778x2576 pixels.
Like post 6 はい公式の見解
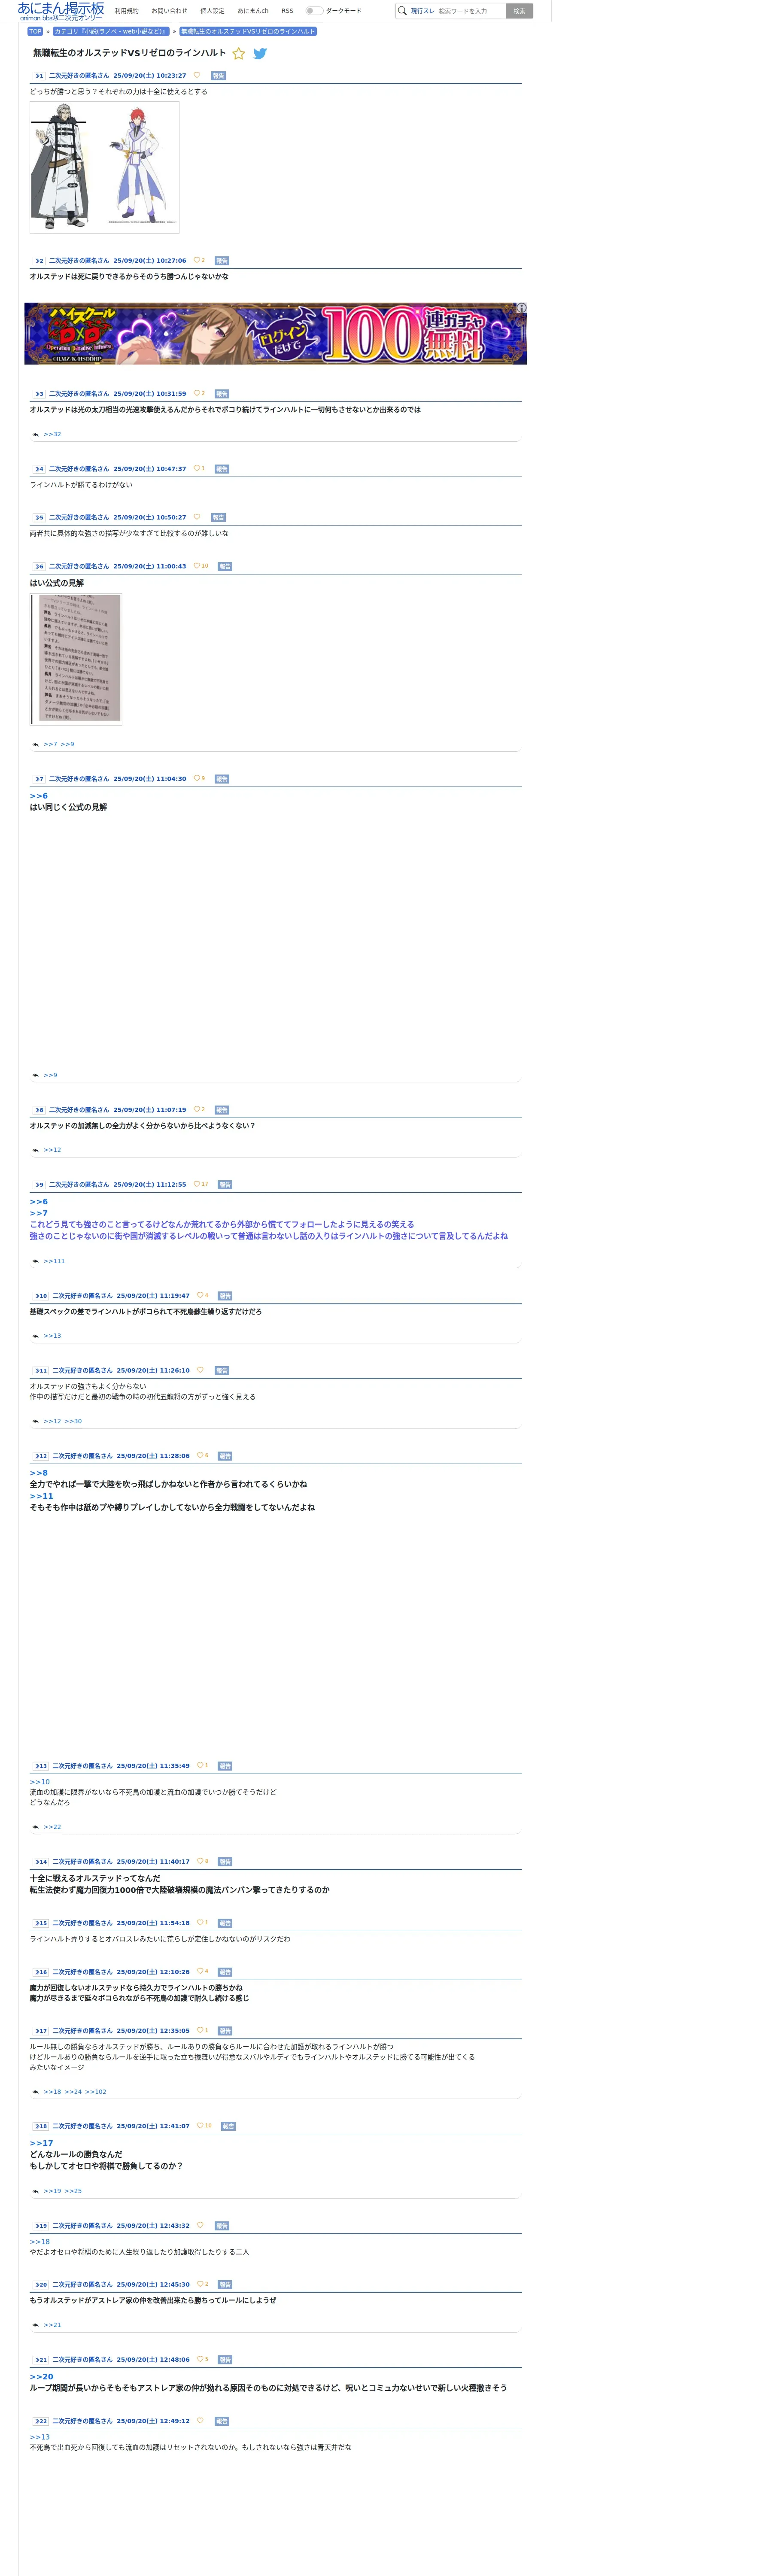point(197,566)
